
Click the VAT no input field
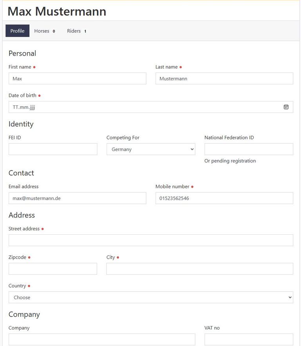tap(249, 339)
